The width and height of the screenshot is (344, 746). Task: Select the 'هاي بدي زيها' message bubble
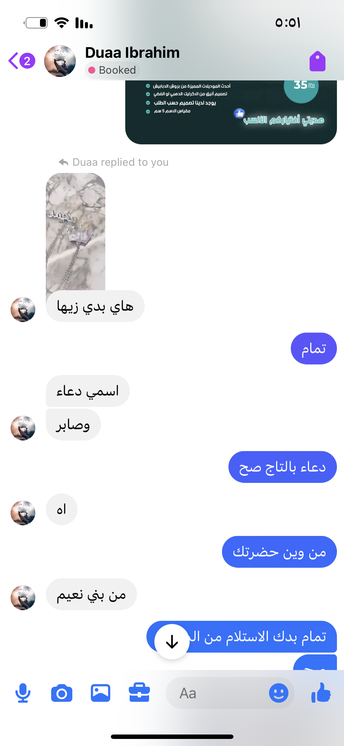pyautogui.click(x=95, y=306)
